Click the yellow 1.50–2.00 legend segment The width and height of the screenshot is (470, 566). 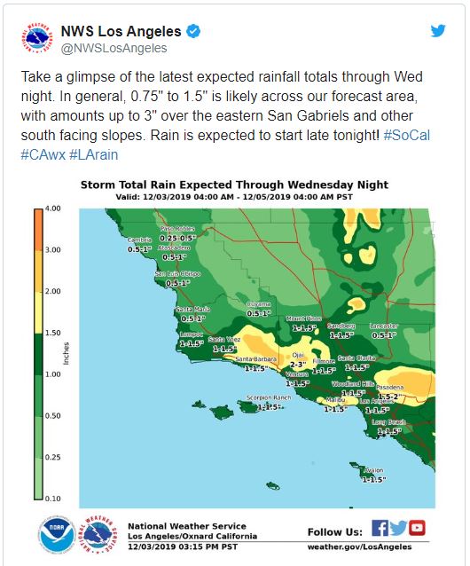tap(38, 312)
